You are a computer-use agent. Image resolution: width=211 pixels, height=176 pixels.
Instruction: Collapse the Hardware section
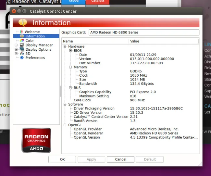coord(65,46)
